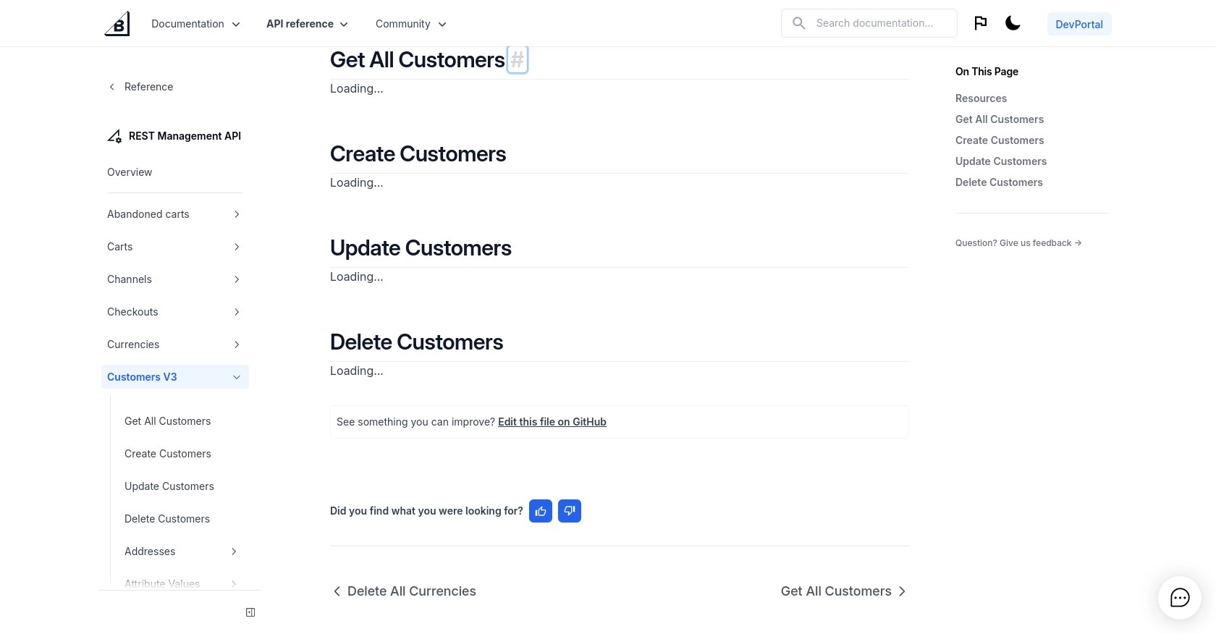Expand the Abandoned carts section
Viewport: 1216px width, 634px height.
[237, 214]
